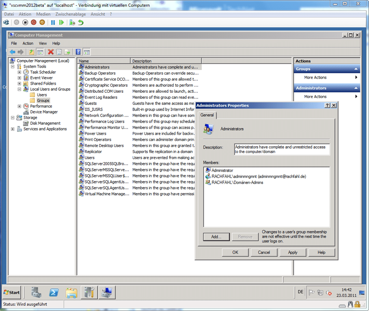369x311 pixels.
Task: Click the blue Help book toolbar icon
Action: [x=78, y=52]
